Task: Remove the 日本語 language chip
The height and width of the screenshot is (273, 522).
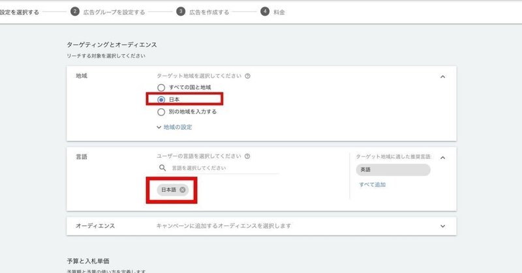Action: pos(183,190)
